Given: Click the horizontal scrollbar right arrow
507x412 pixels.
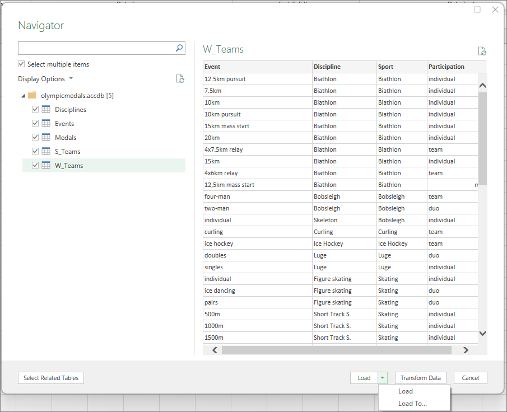Looking at the screenshot, I should pyautogui.click(x=466, y=350).
